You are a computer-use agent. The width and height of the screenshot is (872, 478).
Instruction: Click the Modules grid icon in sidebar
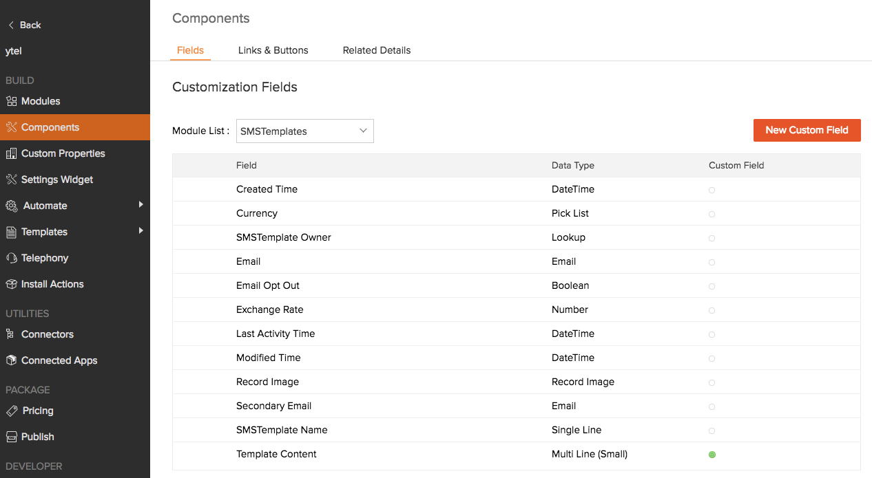(x=11, y=101)
